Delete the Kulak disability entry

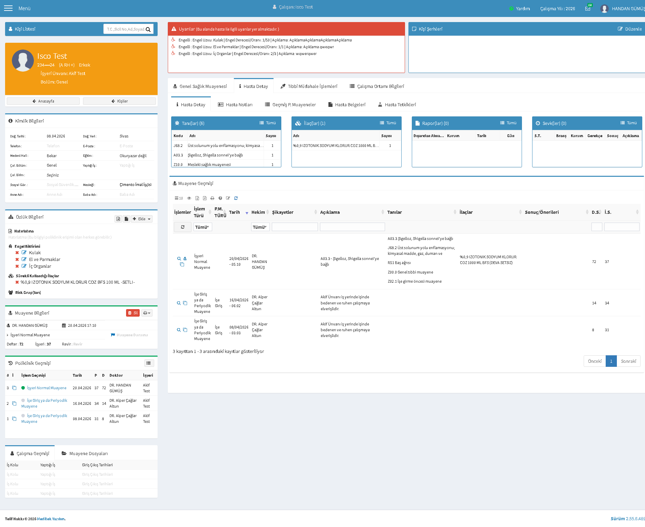coord(17,253)
